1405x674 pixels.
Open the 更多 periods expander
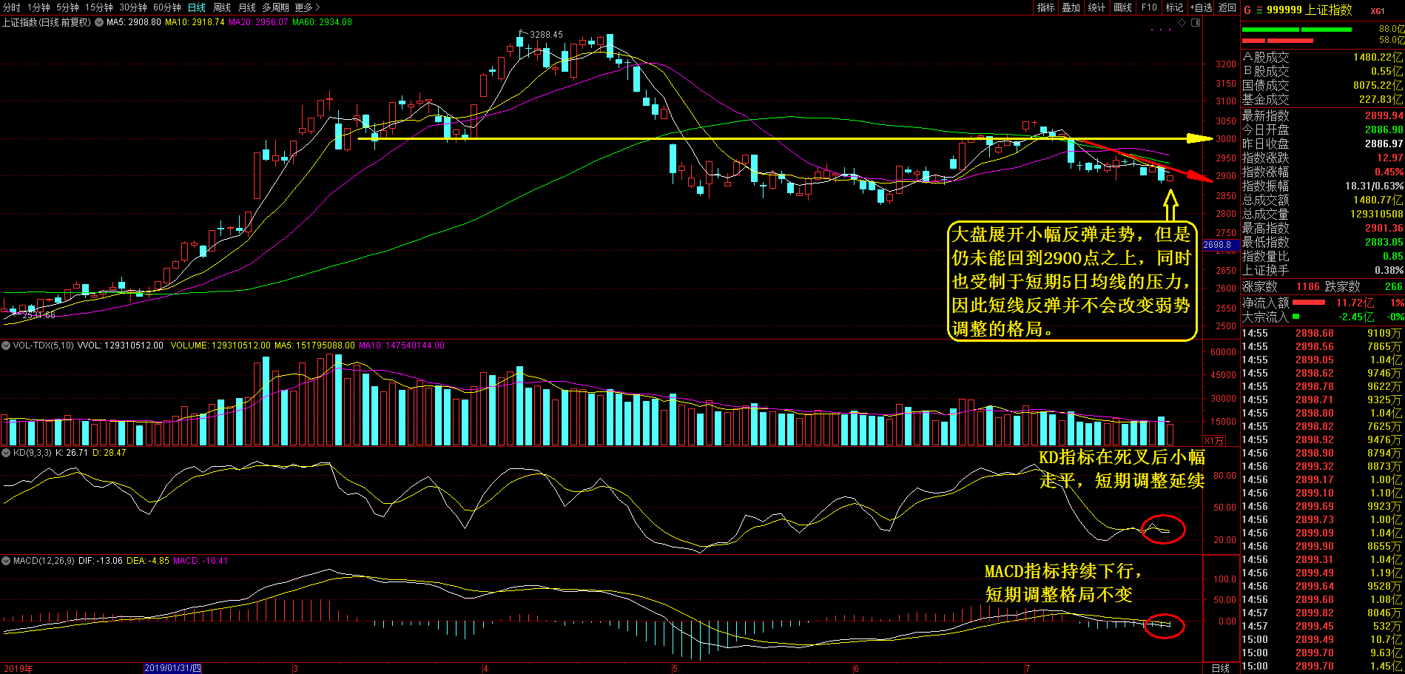tap(307, 7)
